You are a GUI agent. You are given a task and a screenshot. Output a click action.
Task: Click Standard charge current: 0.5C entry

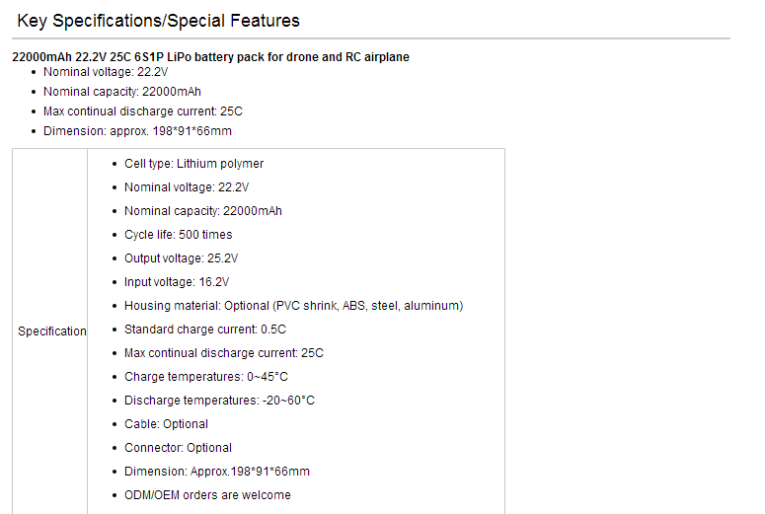[205, 330]
